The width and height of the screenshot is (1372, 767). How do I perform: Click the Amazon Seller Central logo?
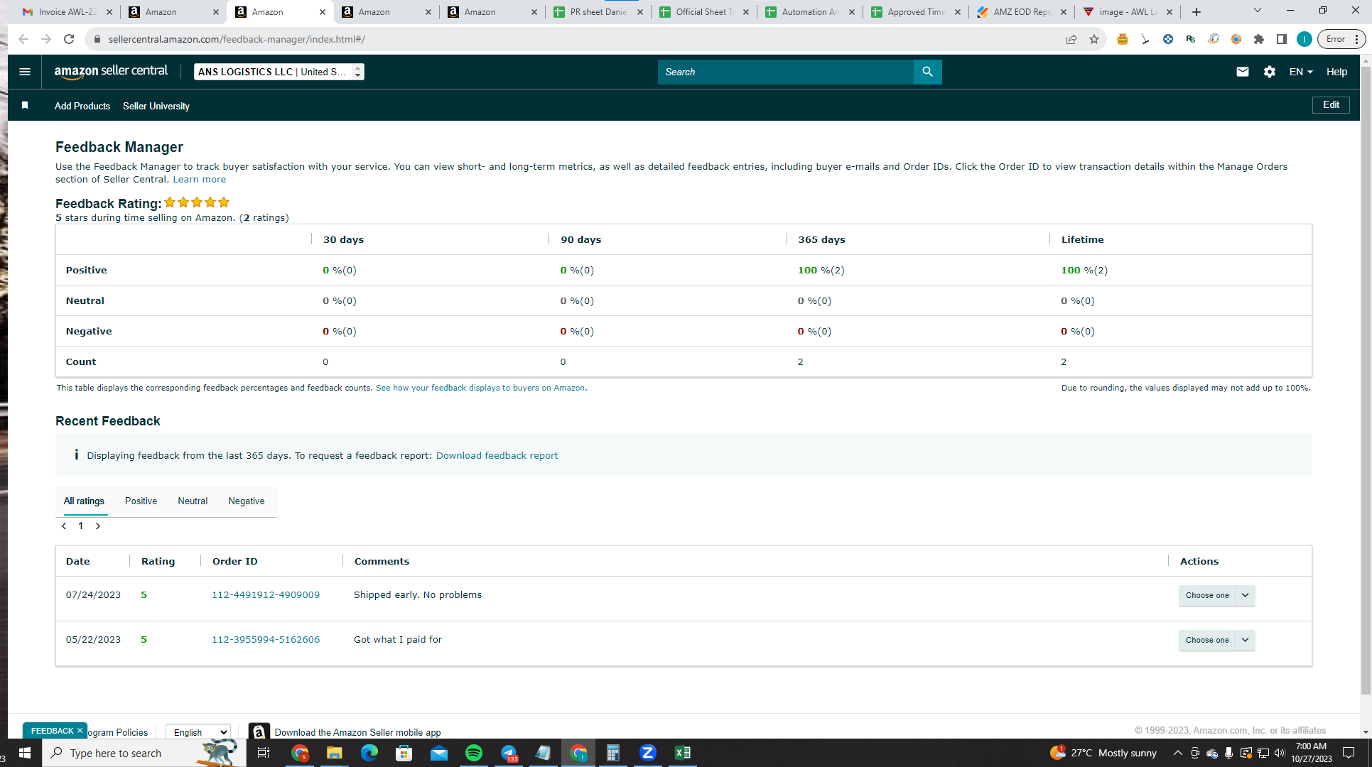(111, 72)
